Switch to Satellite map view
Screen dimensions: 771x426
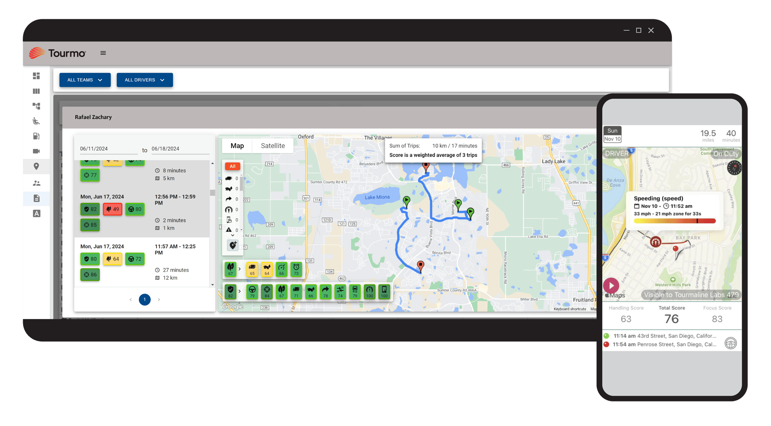point(273,146)
